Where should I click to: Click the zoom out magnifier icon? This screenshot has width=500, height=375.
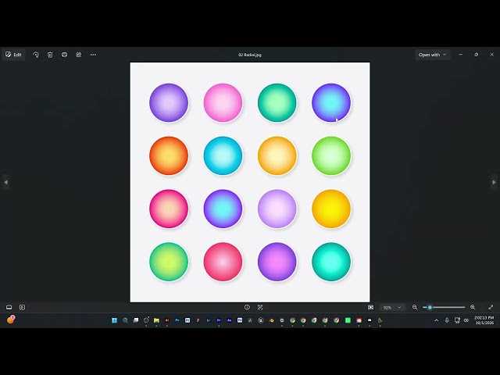pos(415,307)
